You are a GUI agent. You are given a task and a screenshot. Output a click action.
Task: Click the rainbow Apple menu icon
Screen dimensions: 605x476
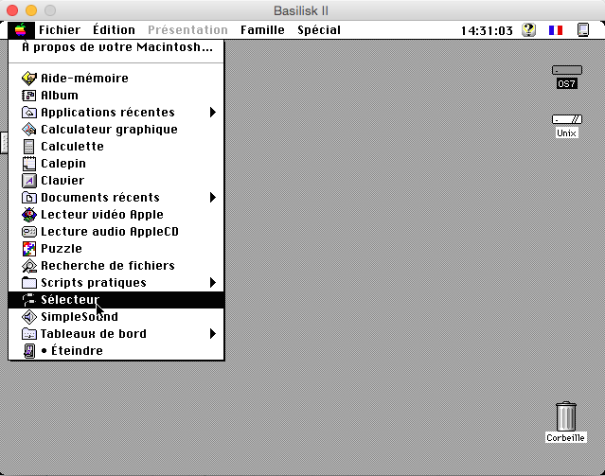pyautogui.click(x=21, y=29)
